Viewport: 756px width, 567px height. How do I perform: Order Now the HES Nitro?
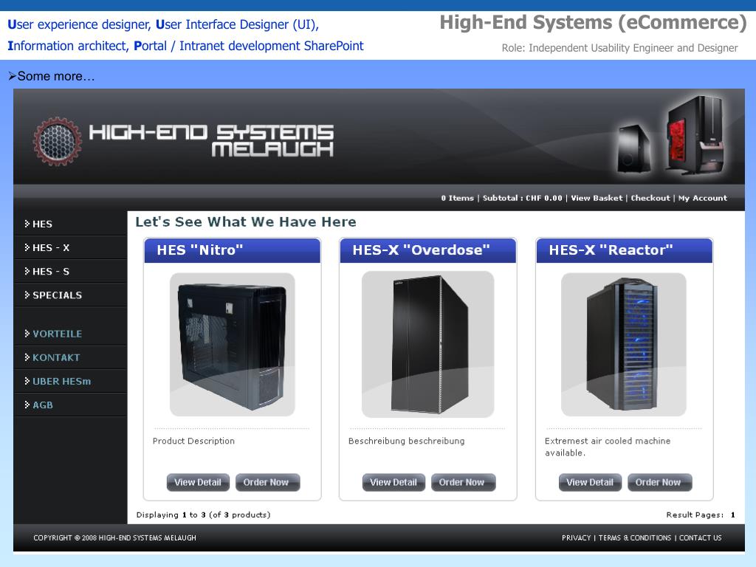pos(267,482)
